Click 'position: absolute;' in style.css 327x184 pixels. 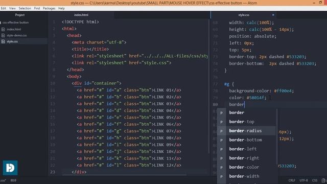[253, 36]
